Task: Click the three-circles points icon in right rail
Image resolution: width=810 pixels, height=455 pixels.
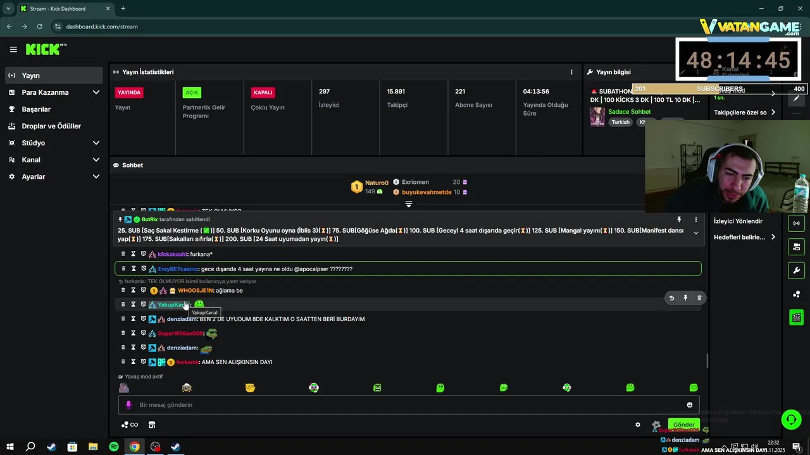Action: point(796,294)
